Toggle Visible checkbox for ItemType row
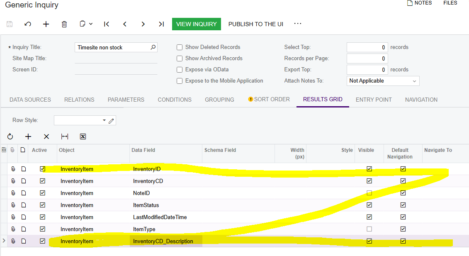This screenshot has width=469, height=256. (x=369, y=229)
